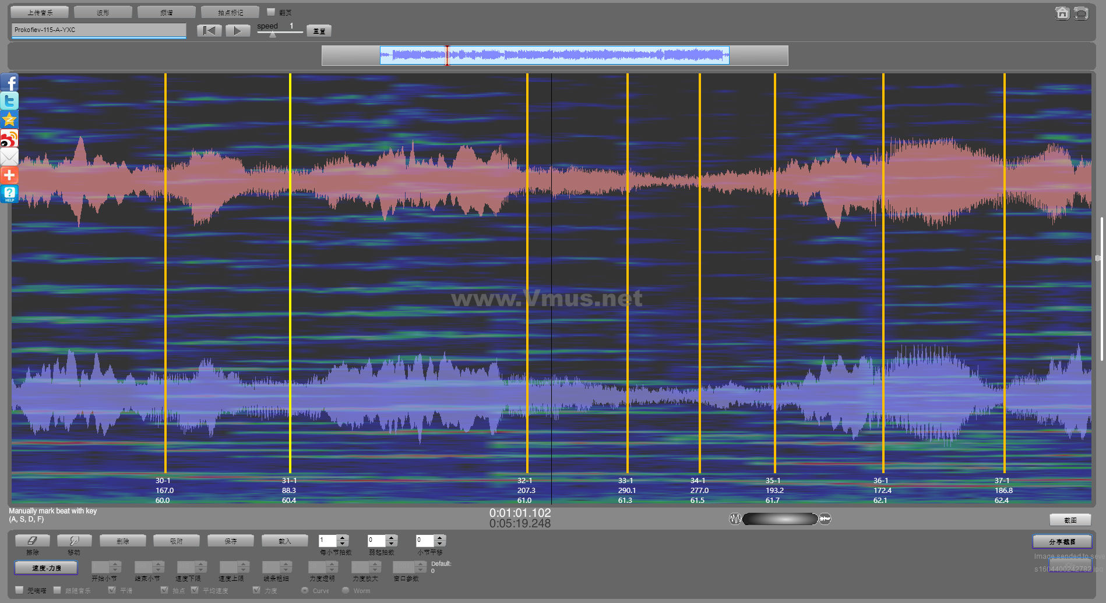The height and width of the screenshot is (603, 1106).
Task: Increase the 小节平移 stepper value
Action: pos(440,538)
